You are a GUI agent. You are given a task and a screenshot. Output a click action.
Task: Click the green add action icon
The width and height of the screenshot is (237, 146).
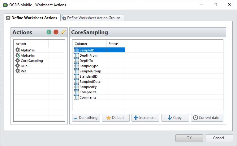pyautogui.click(x=49, y=32)
